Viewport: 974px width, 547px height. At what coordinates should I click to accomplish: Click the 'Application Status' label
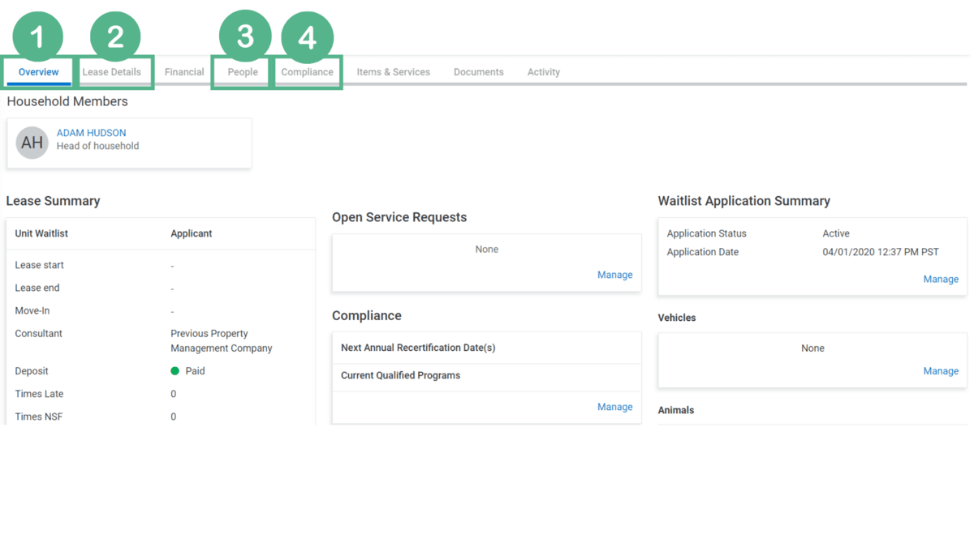(x=706, y=233)
